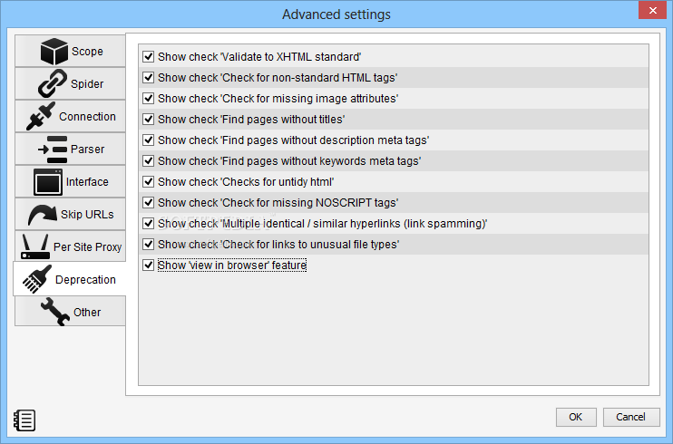Image resolution: width=673 pixels, height=444 pixels.
Task: Switch to the Parser tab label
Action: (x=88, y=150)
